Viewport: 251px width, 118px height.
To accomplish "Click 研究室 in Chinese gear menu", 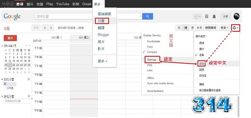I will [203, 76].
